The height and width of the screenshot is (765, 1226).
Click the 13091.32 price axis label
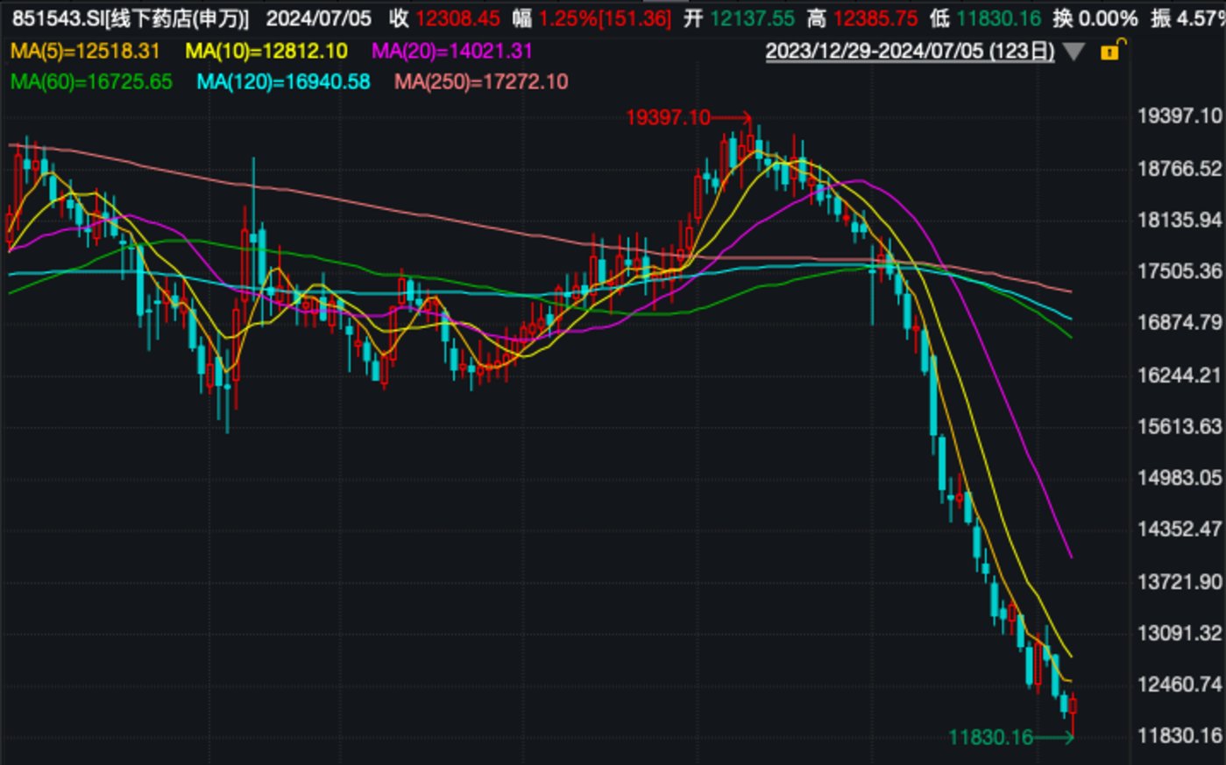(x=1179, y=633)
